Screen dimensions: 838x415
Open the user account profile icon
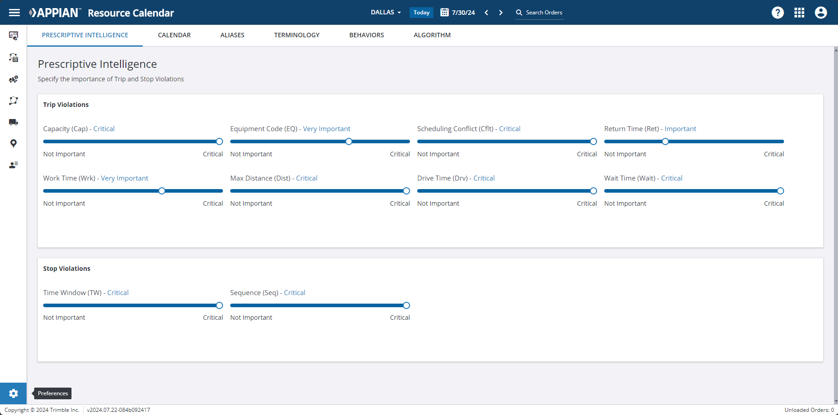[x=821, y=13]
